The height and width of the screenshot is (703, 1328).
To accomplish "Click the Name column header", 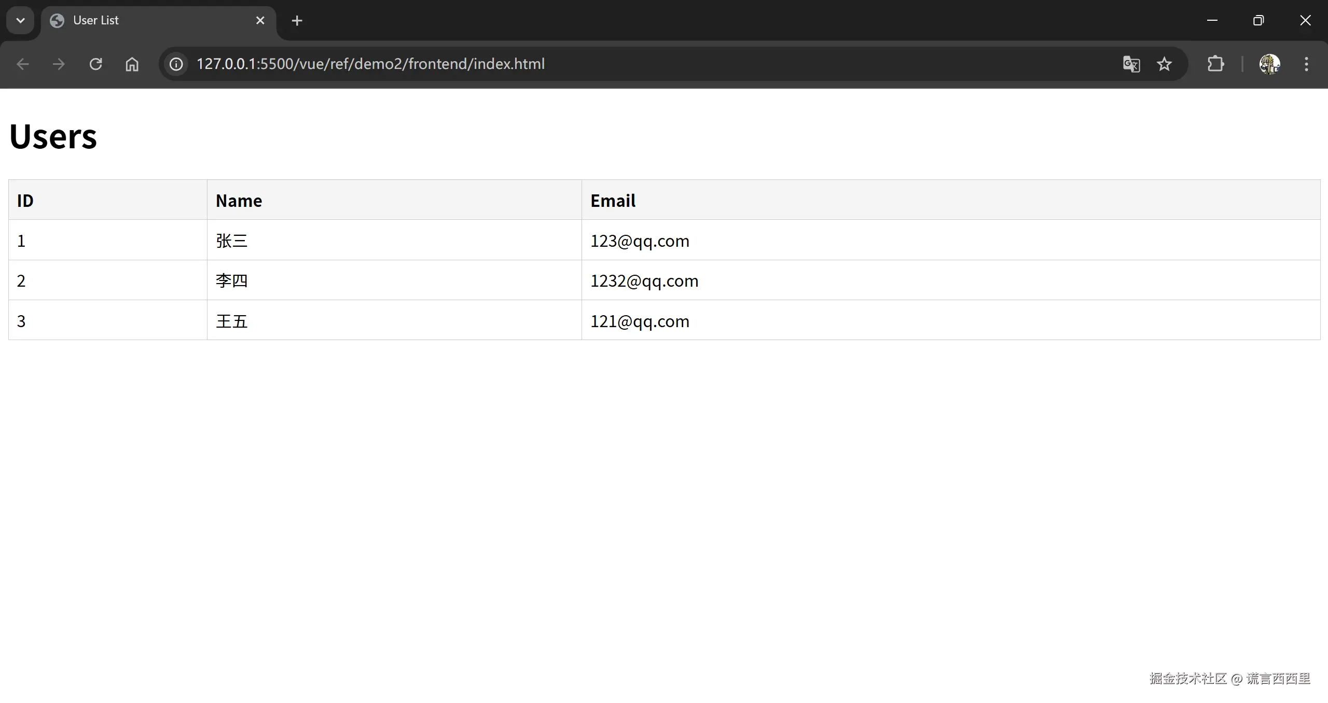I will (239, 201).
